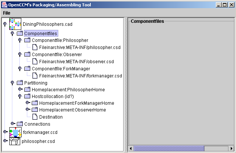Click the Homeplacement:ForkManagerHome folder icon
This screenshot has width=236, height=153.
[35, 103]
